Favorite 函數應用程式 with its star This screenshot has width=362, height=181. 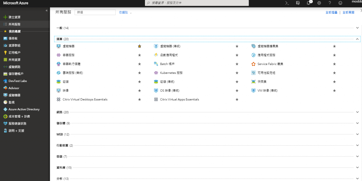point(237,55)
